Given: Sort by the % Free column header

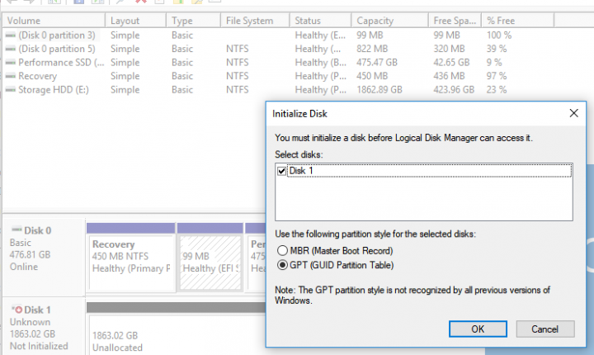Looking at the screenshot, I should tap(518, 21).
